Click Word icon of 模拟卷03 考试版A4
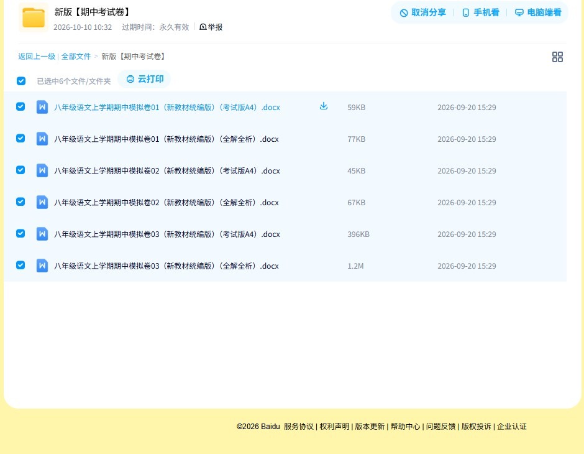This screenshot has height=454, width=584. click(42, 234)
